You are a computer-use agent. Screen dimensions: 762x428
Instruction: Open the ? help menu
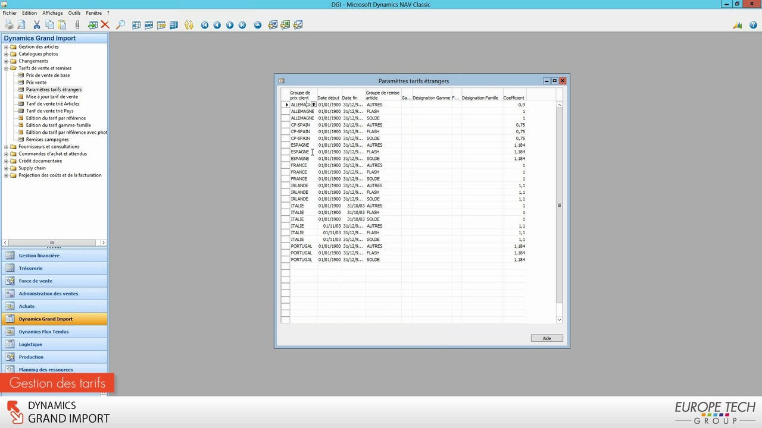(x=108, y=12)
